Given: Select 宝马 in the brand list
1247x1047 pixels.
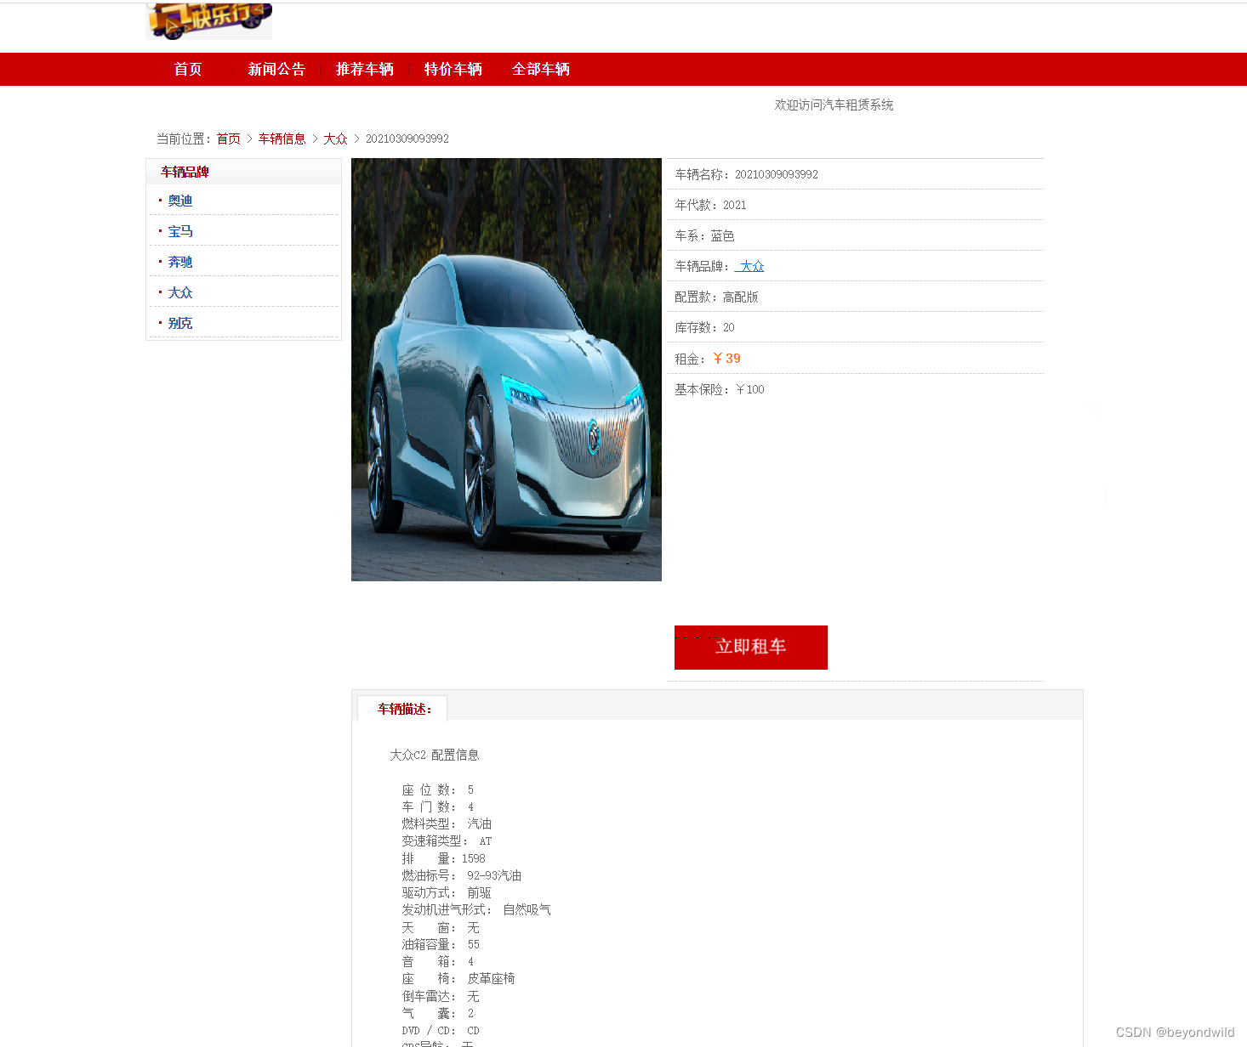Looking at the screenshot, I should point(180,231).
